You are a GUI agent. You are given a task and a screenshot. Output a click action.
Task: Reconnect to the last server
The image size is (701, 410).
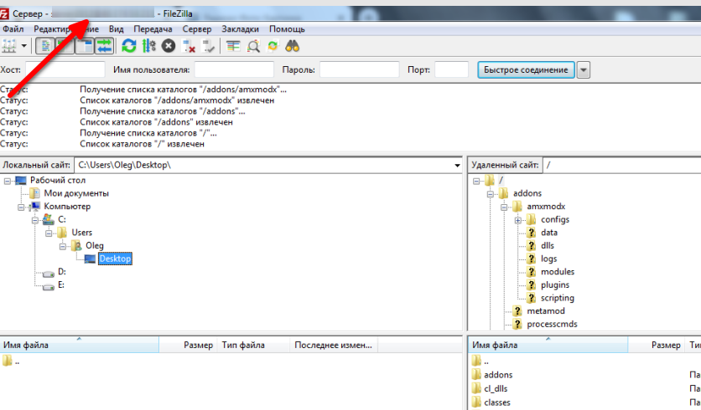208,46
